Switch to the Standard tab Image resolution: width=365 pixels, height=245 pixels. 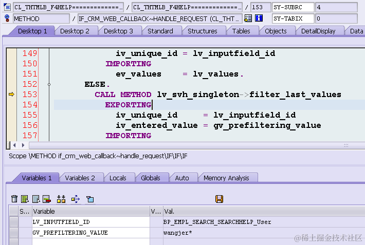click(160, 31)
